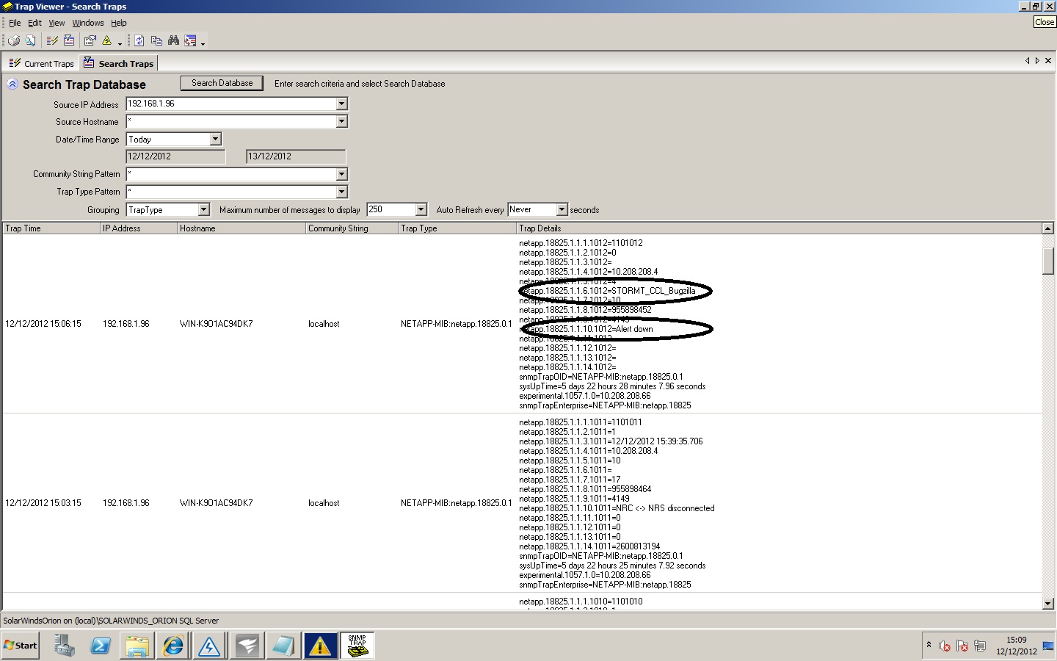This screenshot has height=661, width=1057.
Task: Click the 'NRC <-> NRS disconnected' detail line
Action: click(617, 508)
